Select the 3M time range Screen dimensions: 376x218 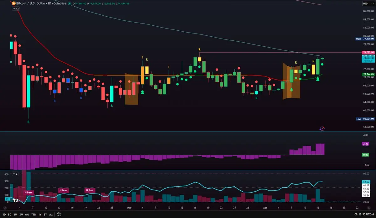21,215
